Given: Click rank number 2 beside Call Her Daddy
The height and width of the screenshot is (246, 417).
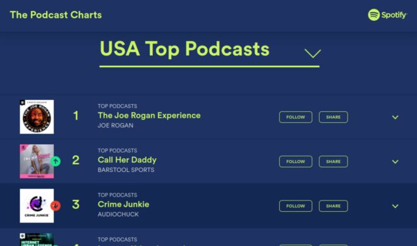Looking at the screenshot, I should pyautogui.click(x=76, y=160).
